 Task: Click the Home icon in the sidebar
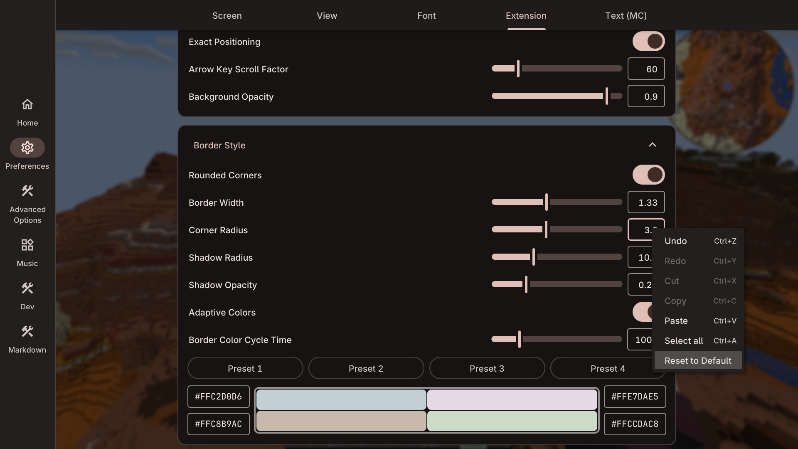point(27,104)
